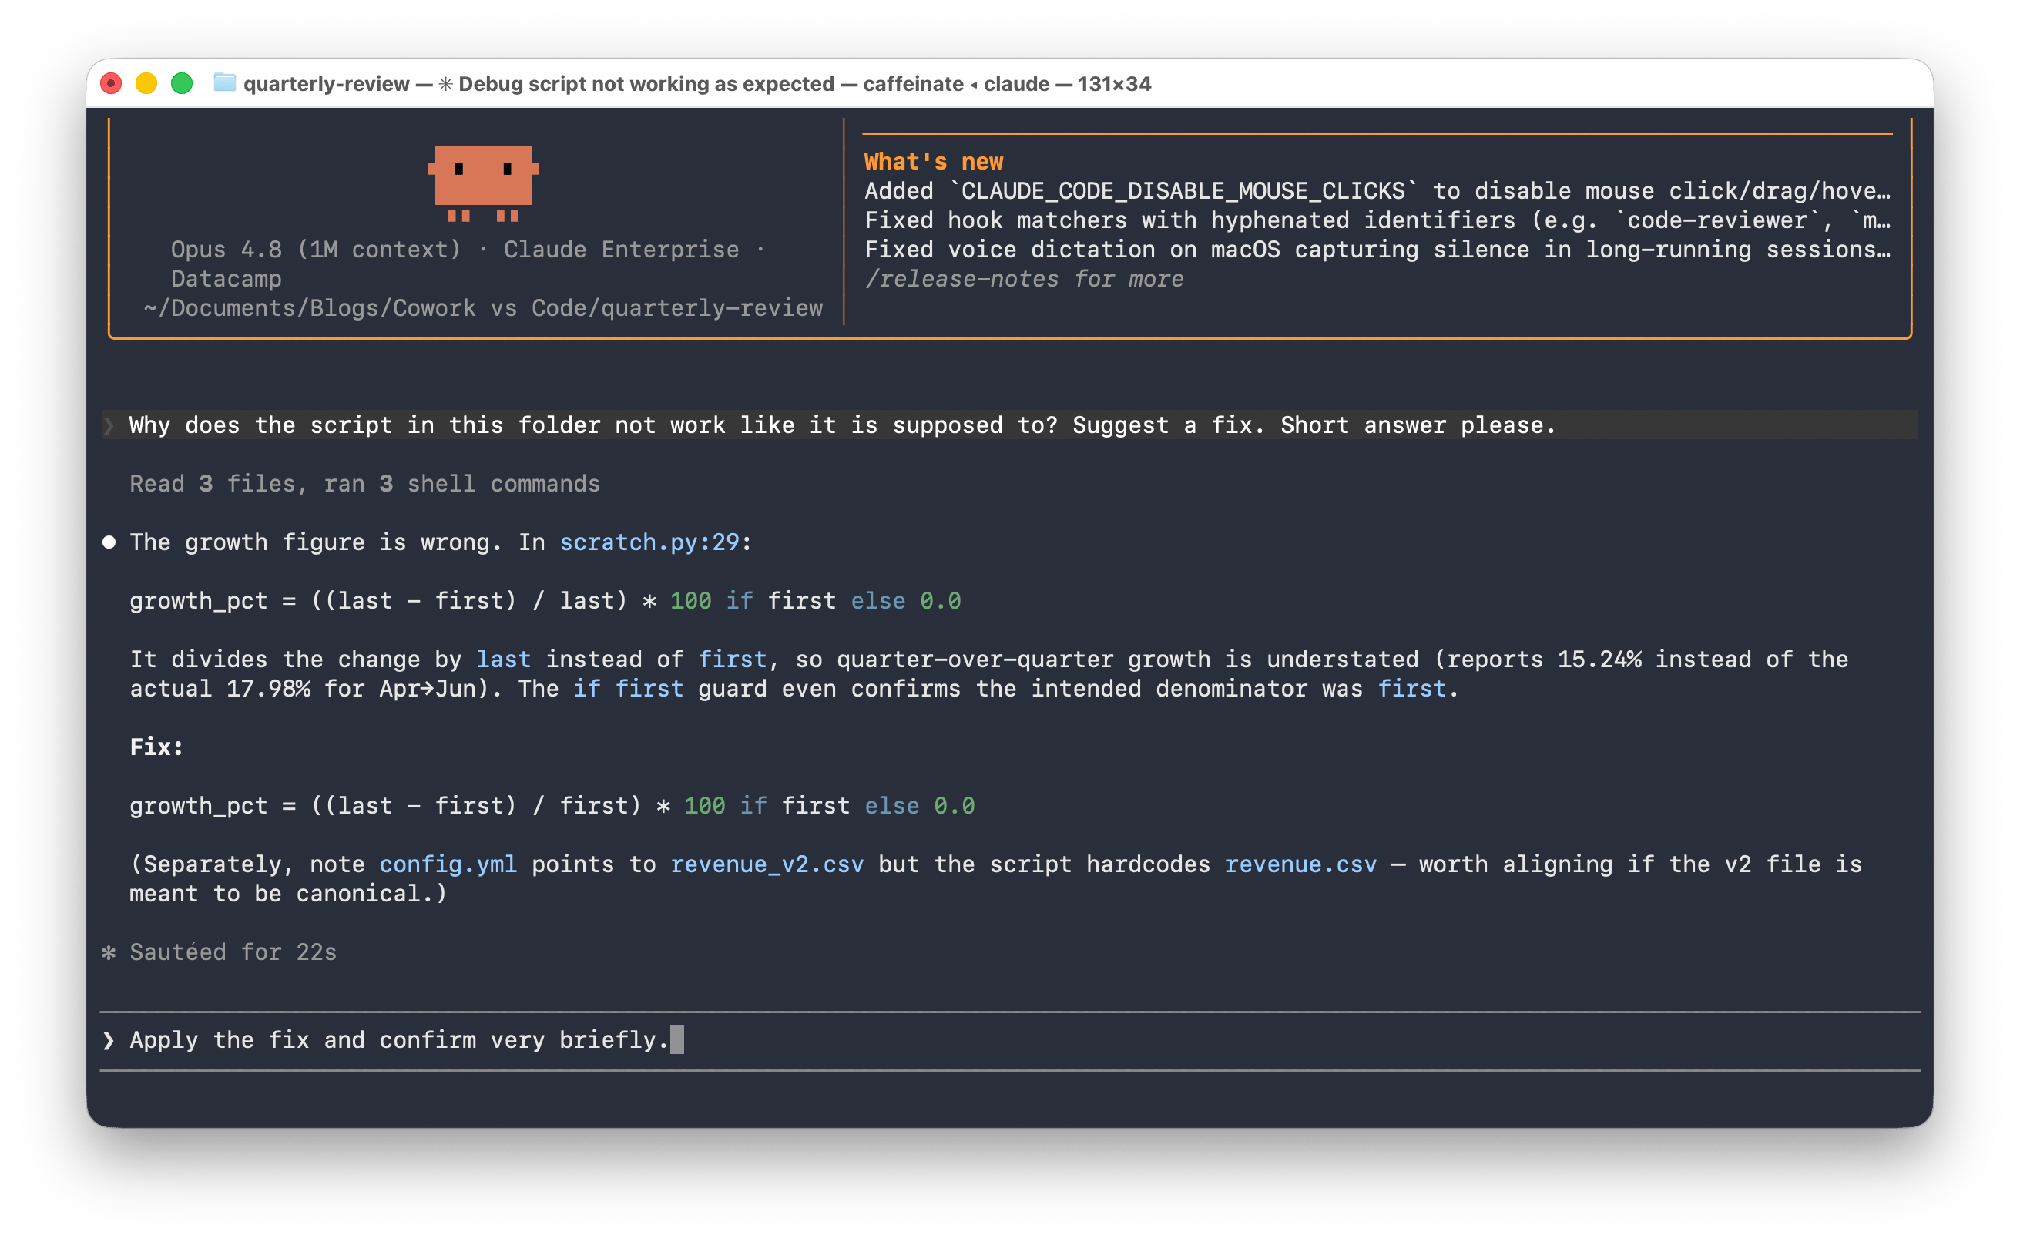Click the prompt chevron beside the input line
The height and width of the screenshot is (1242, 2020).
109,1041
